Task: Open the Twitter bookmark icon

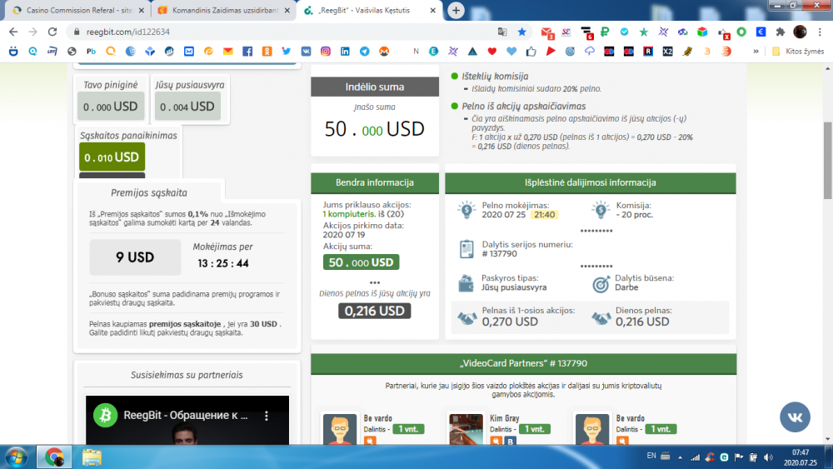Action: pyautogui.click(x=287, y=51)
